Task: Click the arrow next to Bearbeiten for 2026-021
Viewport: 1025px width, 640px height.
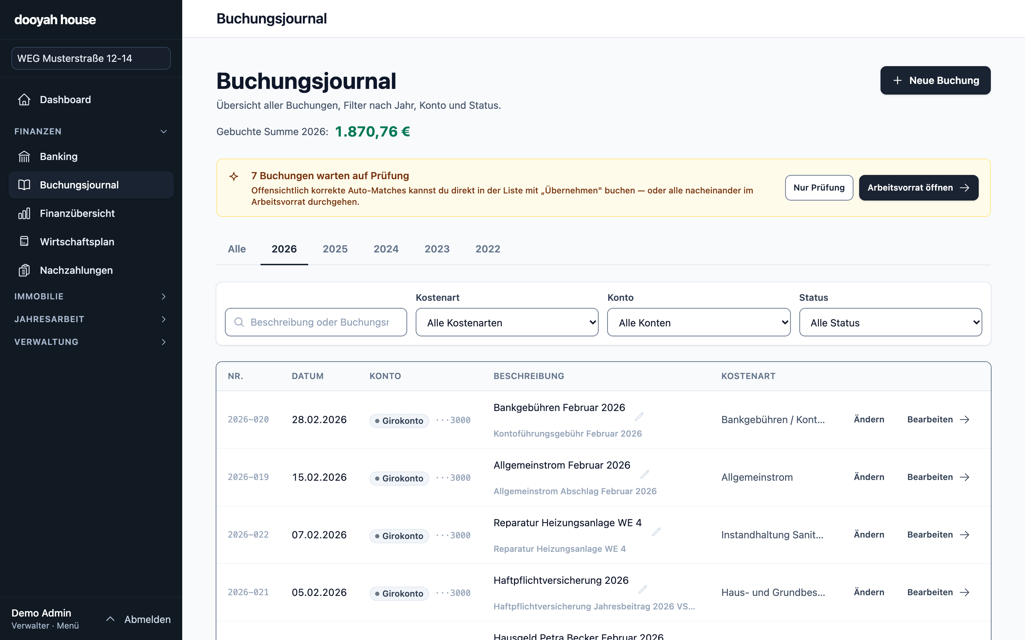Action: tap(965, 592)
